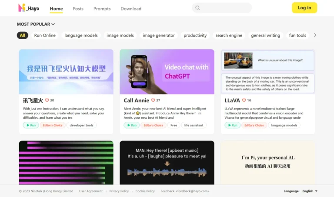Click the heart icon on Call Annie
334x197 pixels.
(x=153, y=100)
